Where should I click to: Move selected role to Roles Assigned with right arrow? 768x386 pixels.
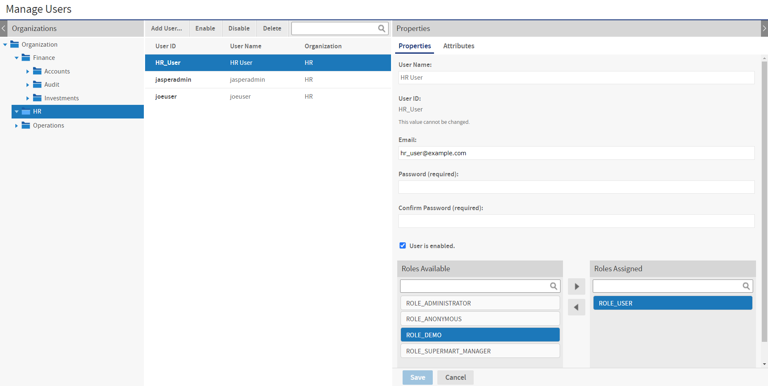coord(577,287)
